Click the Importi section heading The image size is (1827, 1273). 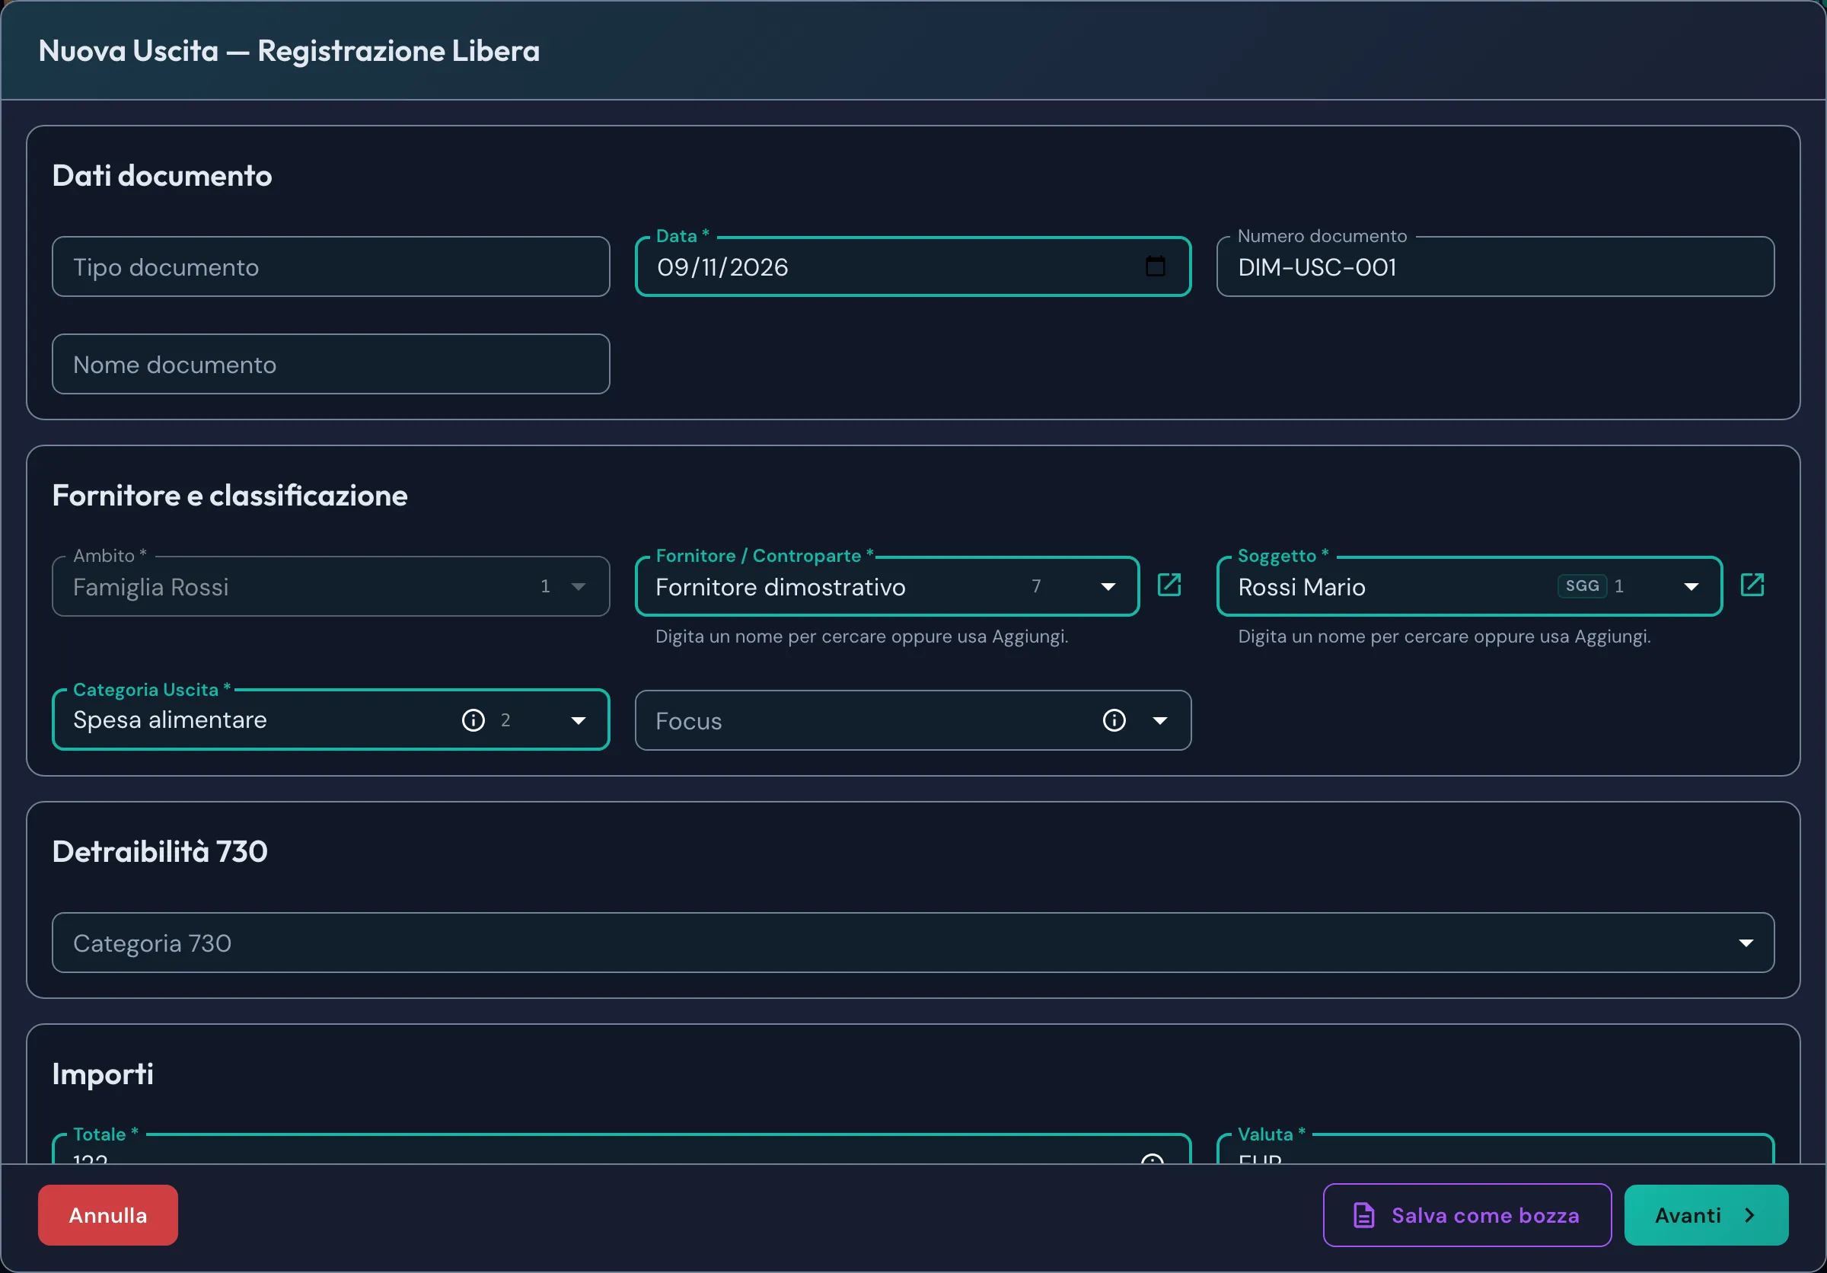tap(103, 1074)
